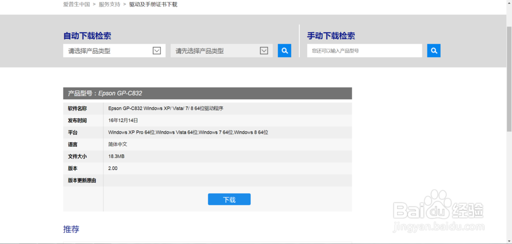Screen dimensions: 512x244
Task: Open the 服务支持 breadcrumb link
Action: (110, 5)
